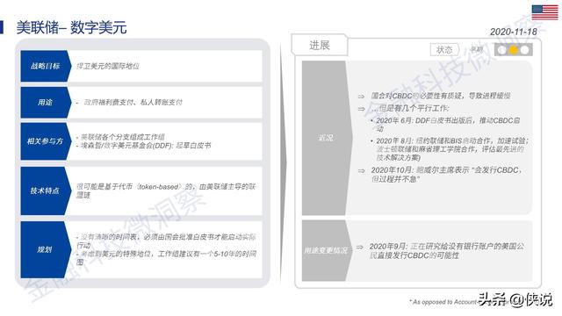Click the arrow bullet before 国会对CBDC
The height and width of the screenshot is (316, 562).
point(361,96)
